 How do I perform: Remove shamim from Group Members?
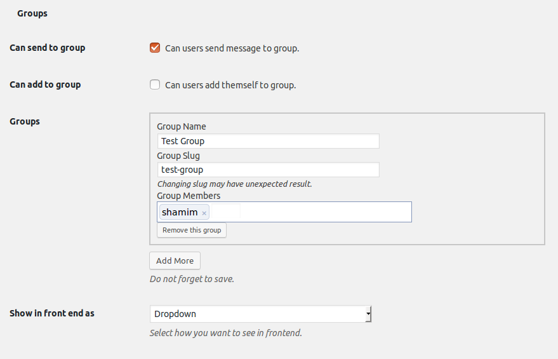click(x=204, y=213)
